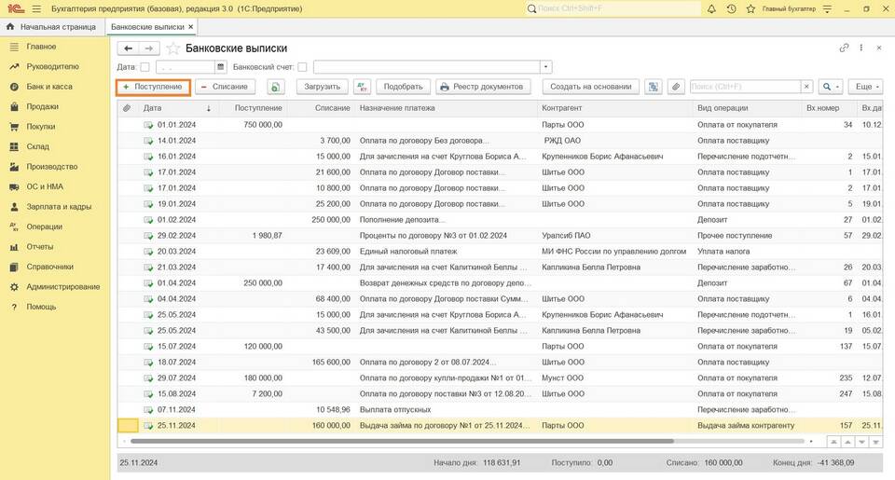Go back with the left arrow button
Image resolution: width=895 pixels, height=480 pixels.
point(128,48)
